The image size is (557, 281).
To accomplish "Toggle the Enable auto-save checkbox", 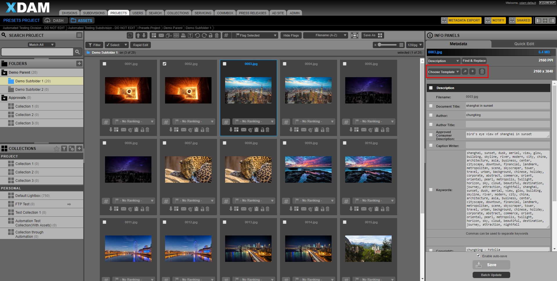I will pyautogui.click(x=478, y=256).
